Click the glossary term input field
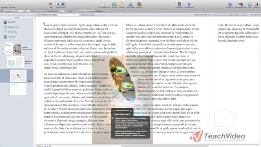Image resolution: width=261 pixels, height=147 pixels. (x=69, y=15)
